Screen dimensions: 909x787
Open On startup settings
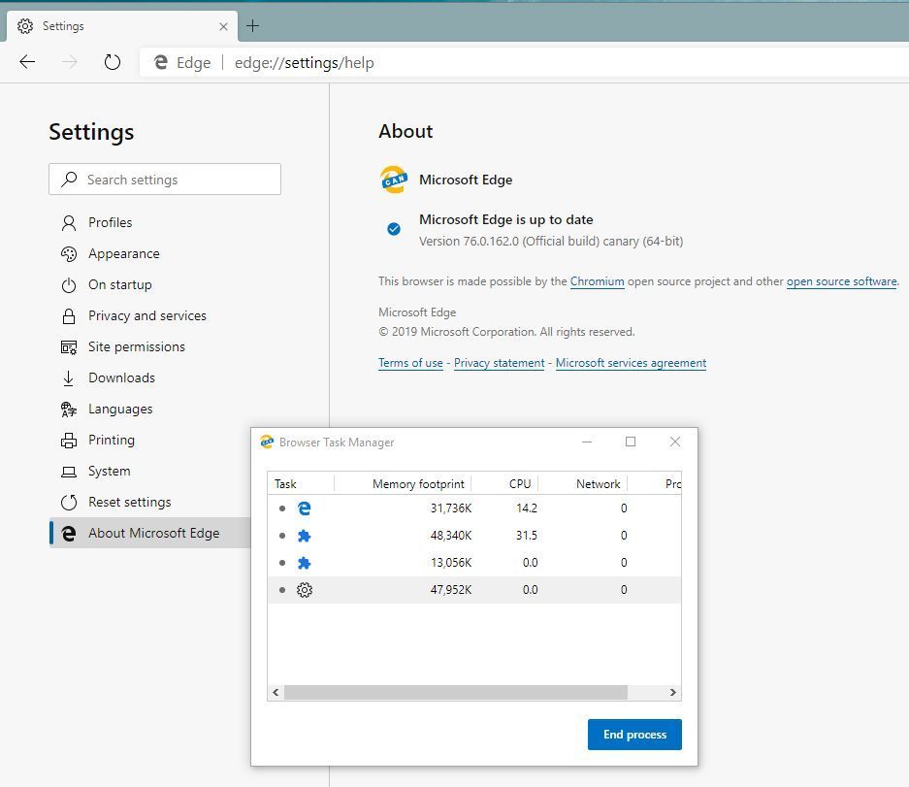click(x=120, y=284)
